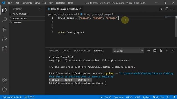
Task: Run Python file with play icon
Action: click(161, 9)
